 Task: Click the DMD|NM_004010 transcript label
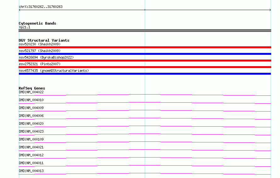[31, 100]
